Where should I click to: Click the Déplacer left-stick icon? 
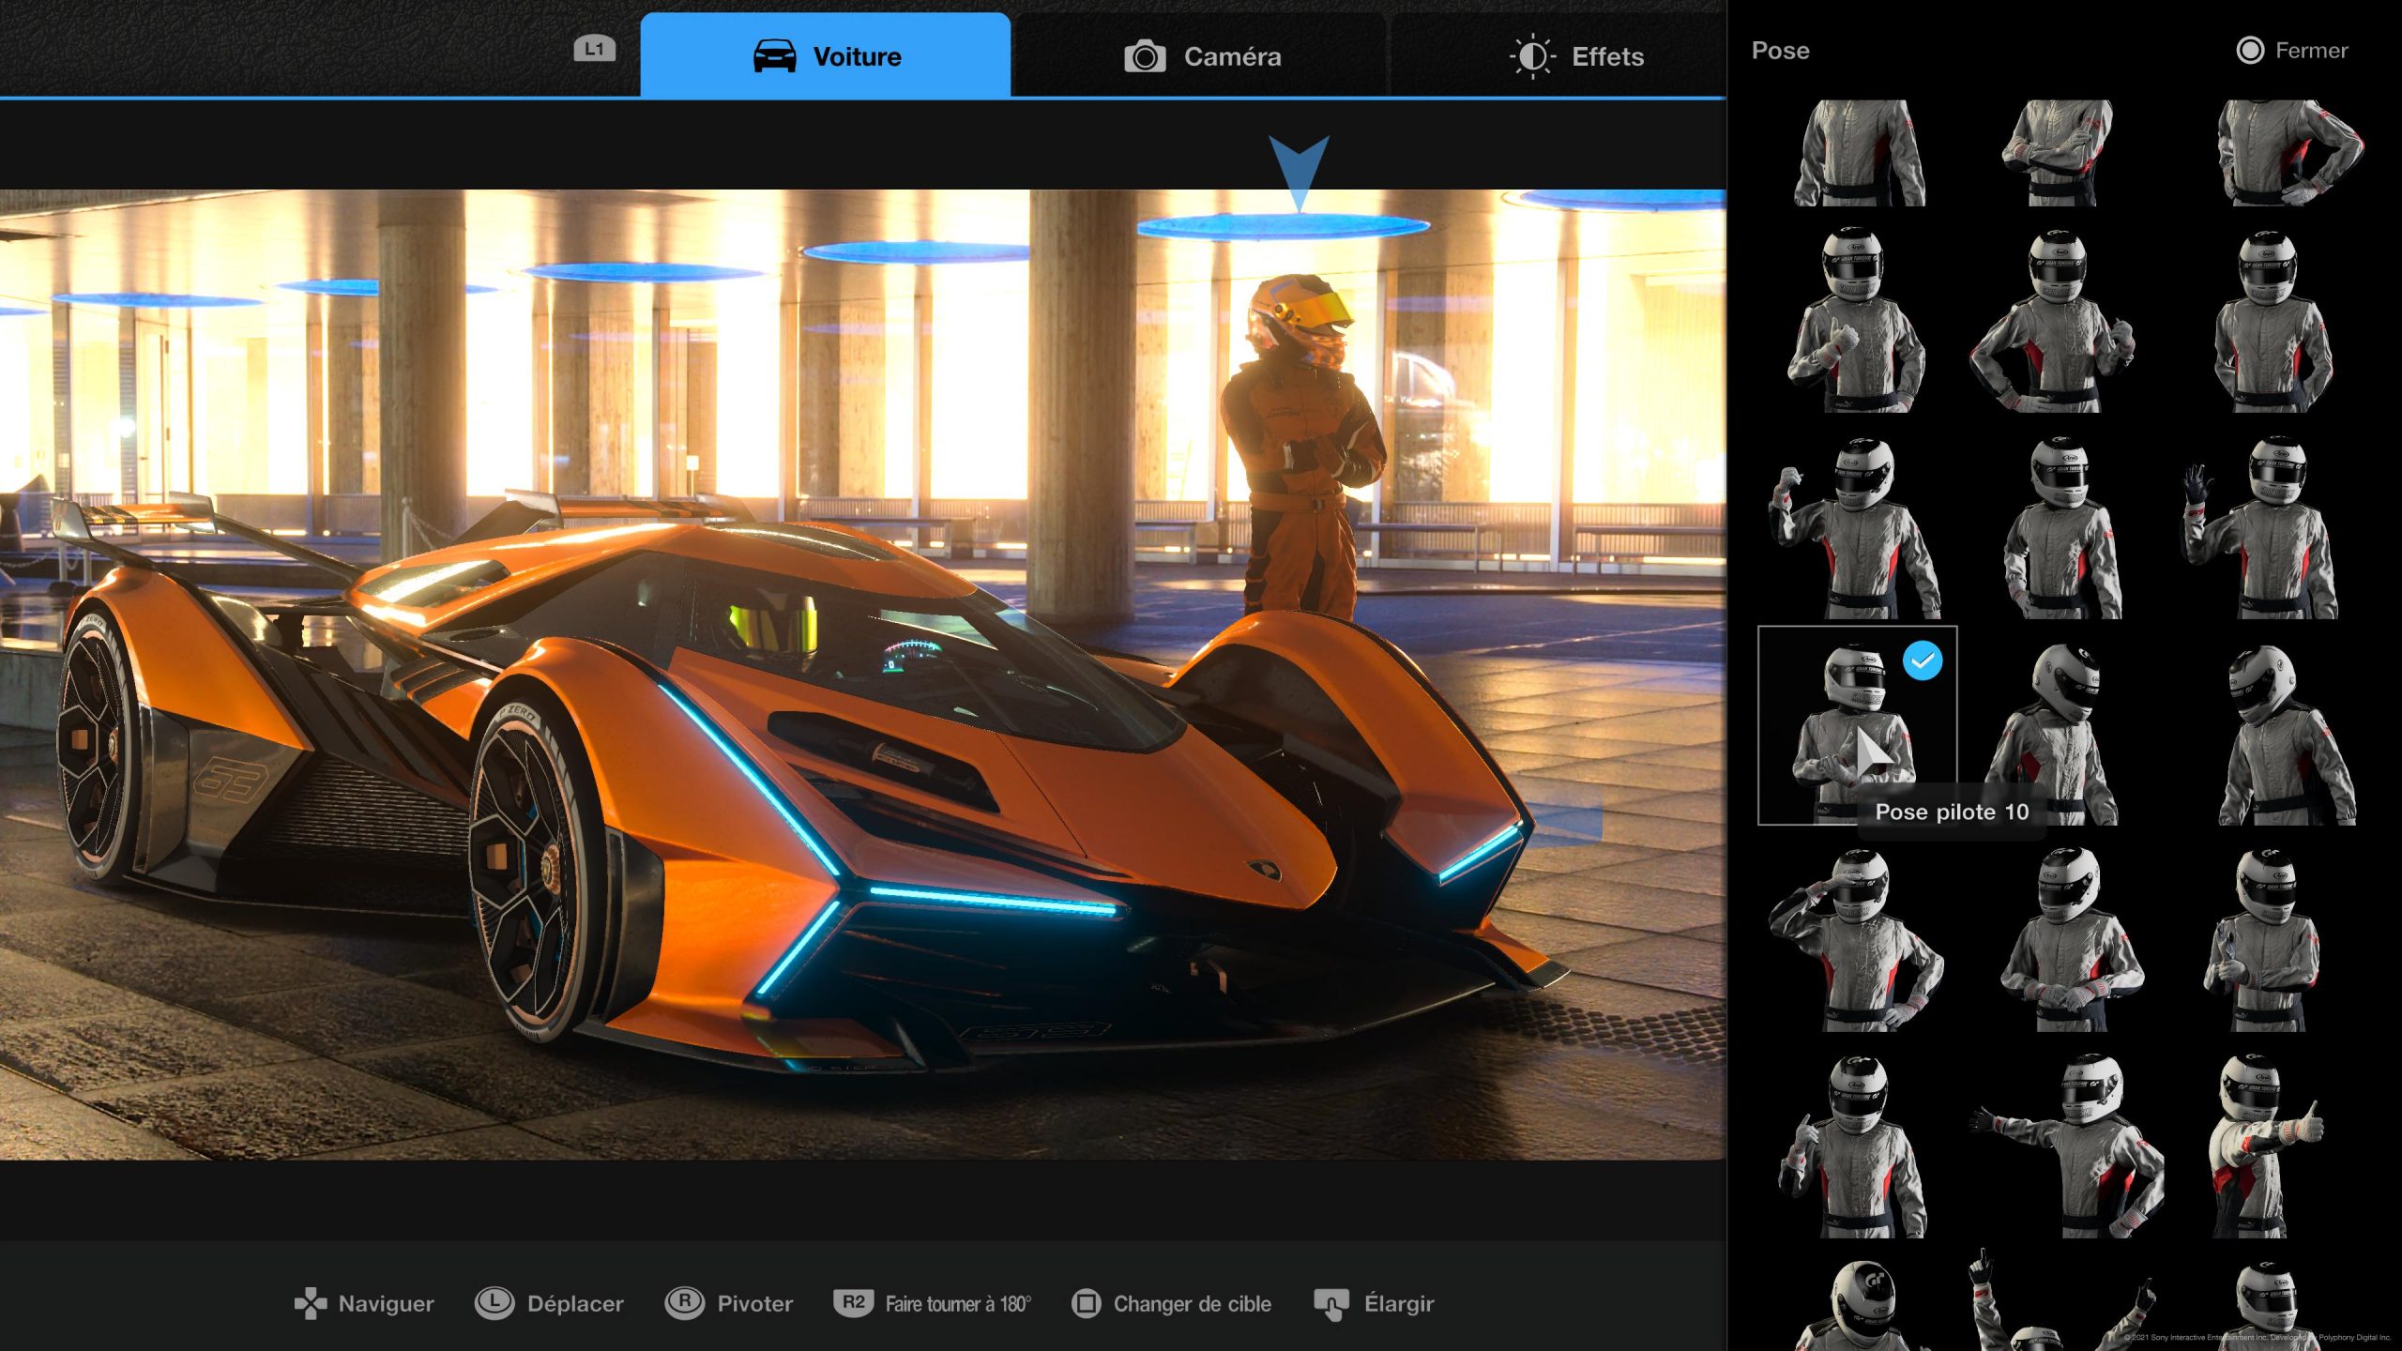(x=494, y=1302)
